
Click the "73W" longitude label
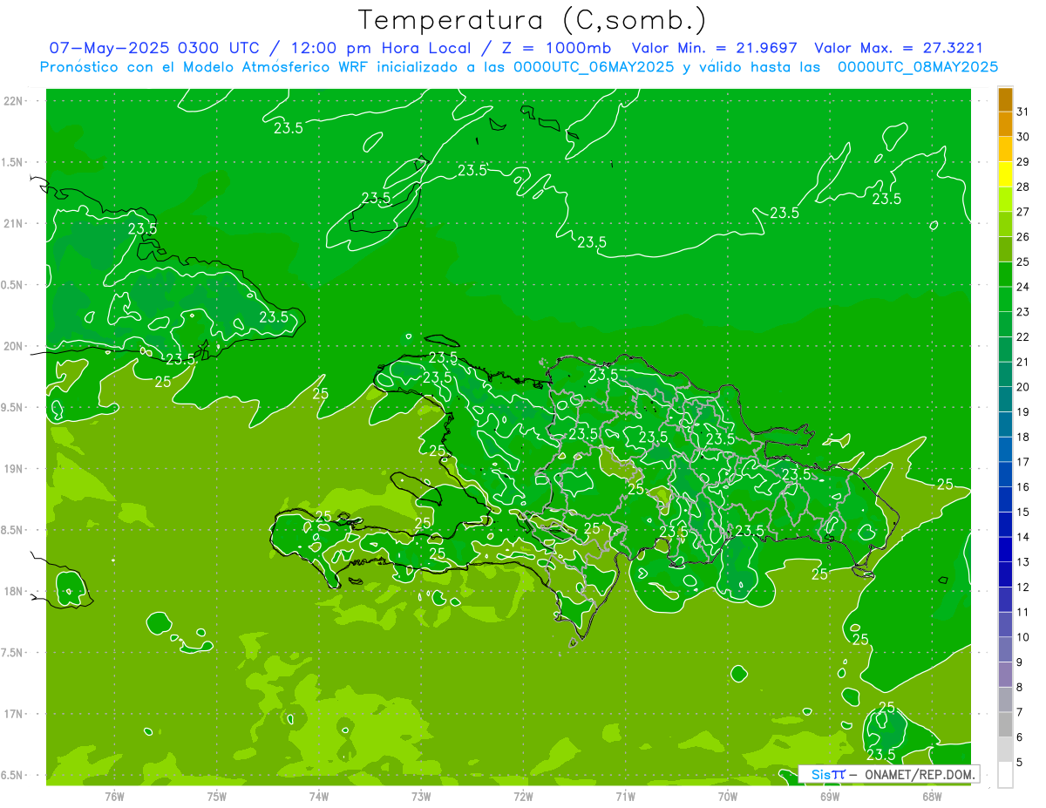point(421,797)
